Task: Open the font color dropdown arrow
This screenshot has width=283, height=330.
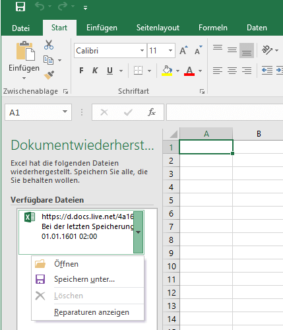Action: pos(200,71)
